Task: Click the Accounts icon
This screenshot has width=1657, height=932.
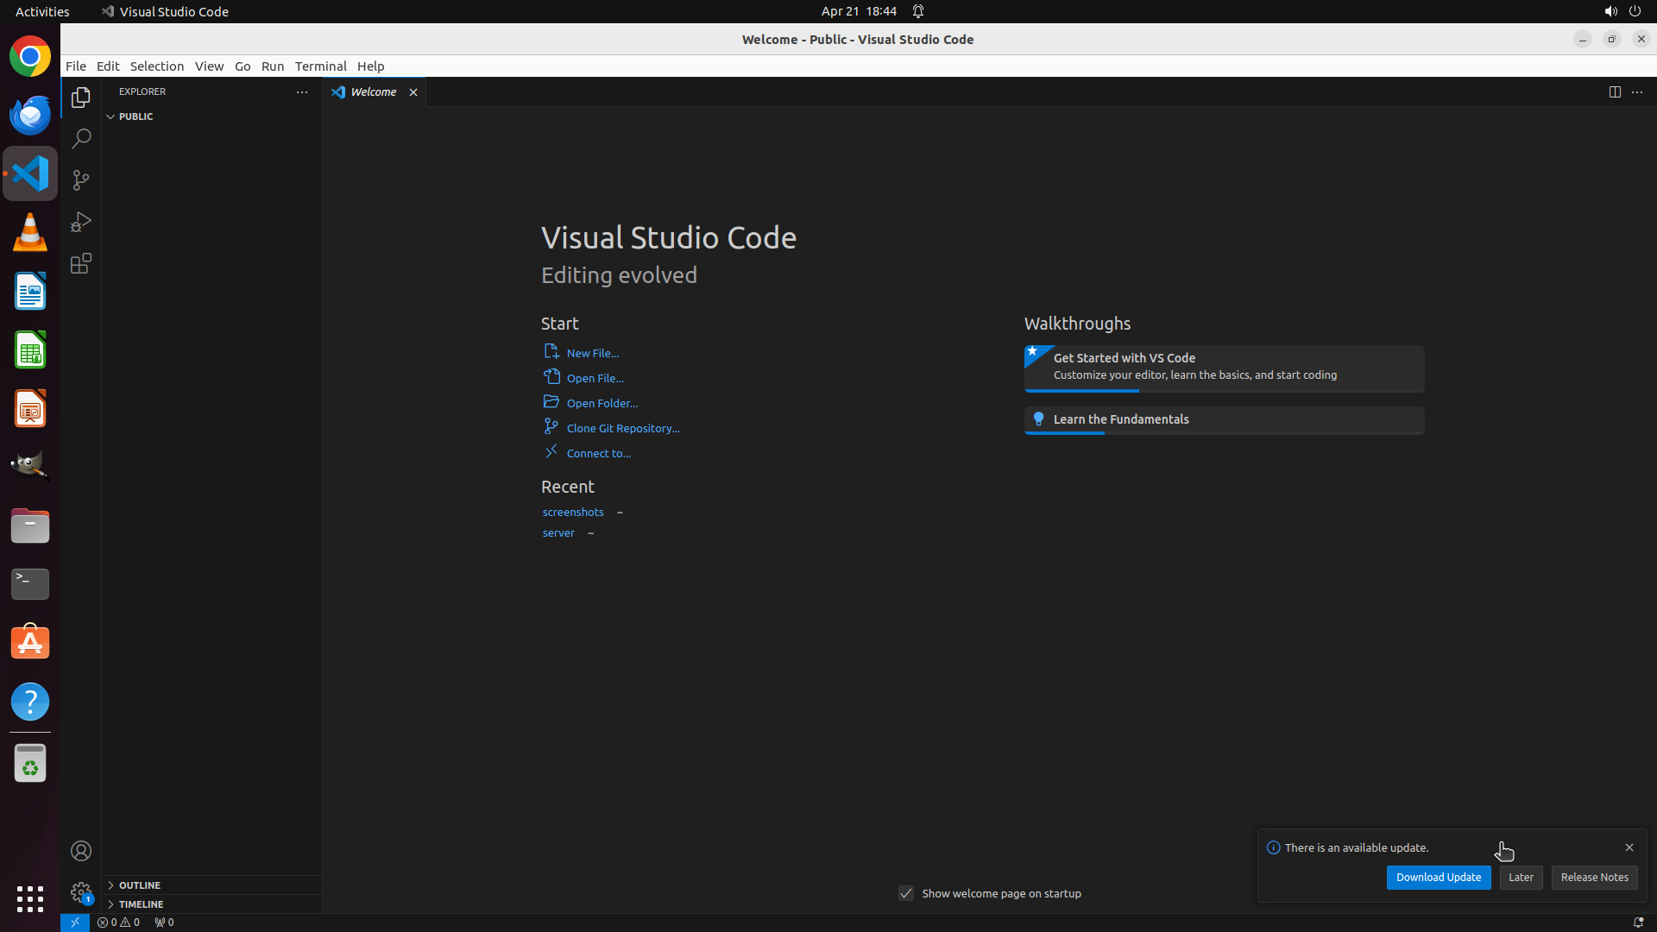Action: (x=81, y=852)
